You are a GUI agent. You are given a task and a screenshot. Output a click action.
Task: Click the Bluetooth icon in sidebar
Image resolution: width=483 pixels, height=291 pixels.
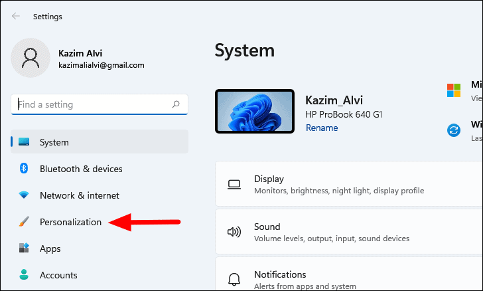[x=24, y=168]
